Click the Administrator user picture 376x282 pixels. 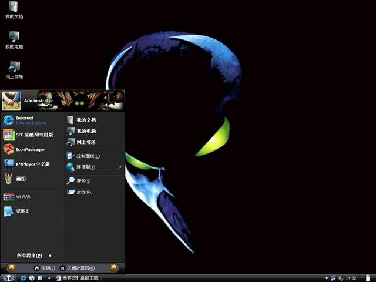(11, 100)
